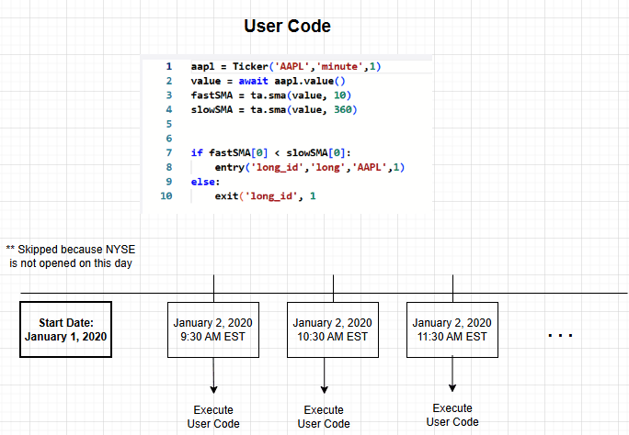629x435 pixels.
Task: Click the down arrow below 9:30 AM box
Action: 213,376
